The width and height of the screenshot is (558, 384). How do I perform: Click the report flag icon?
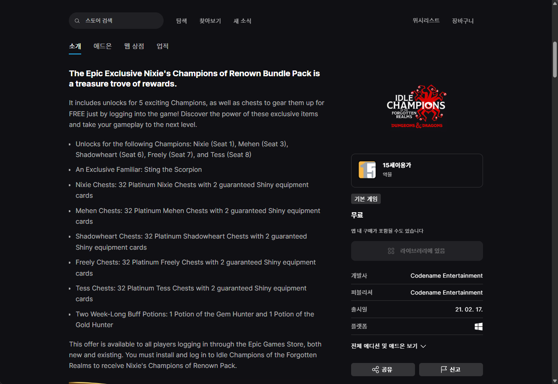tap(444, 370)
